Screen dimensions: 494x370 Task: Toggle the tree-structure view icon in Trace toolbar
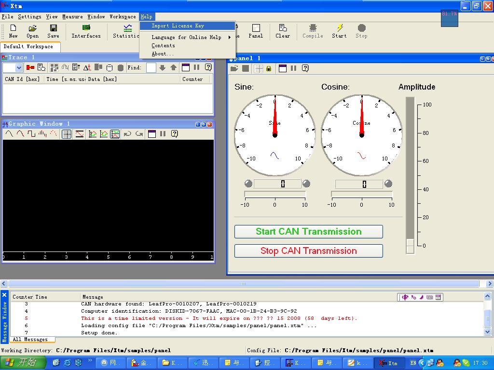pyautogui.click(x=54, y=67)
